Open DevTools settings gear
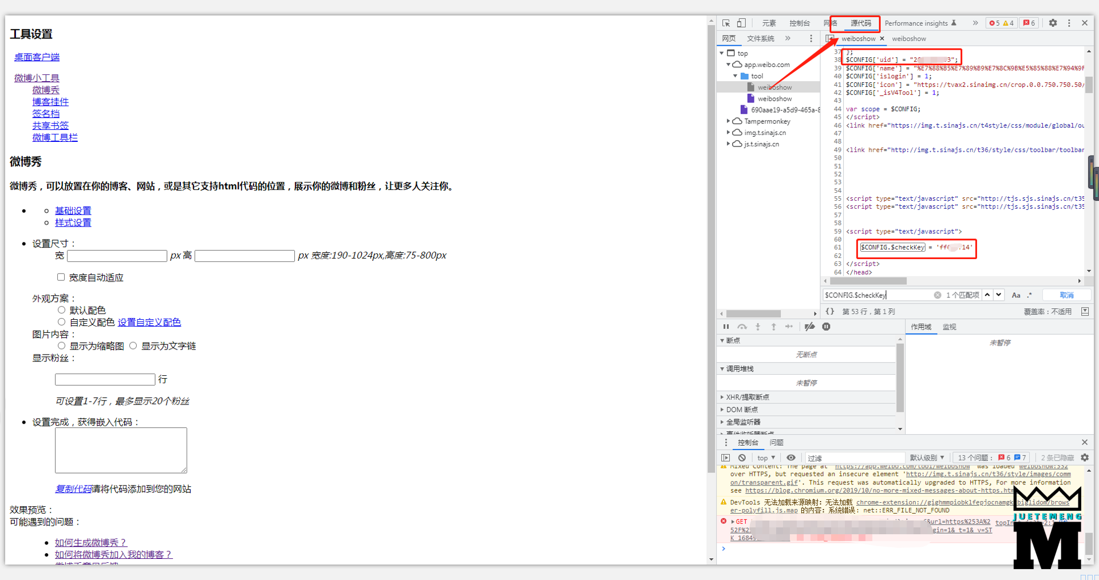 tap(1053, 23)
